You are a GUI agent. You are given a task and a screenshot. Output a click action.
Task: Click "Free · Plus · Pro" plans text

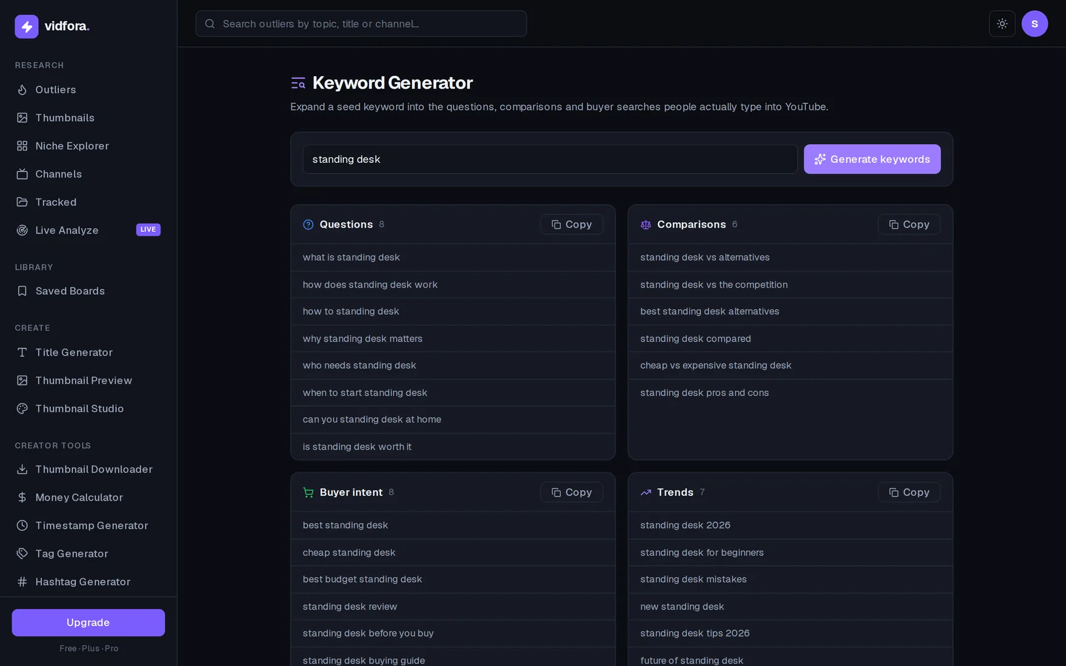89,648
